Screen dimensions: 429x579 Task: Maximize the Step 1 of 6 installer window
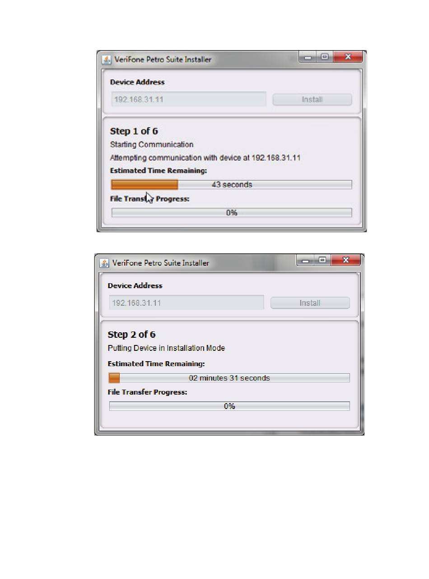[324, 57]
